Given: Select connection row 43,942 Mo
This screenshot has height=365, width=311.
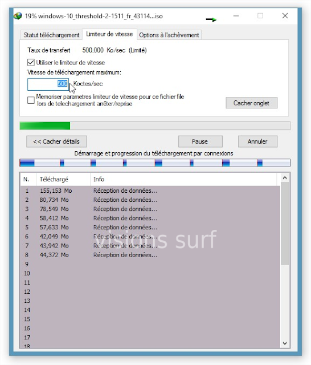Looking at the screenshot, I should [150, 246].
